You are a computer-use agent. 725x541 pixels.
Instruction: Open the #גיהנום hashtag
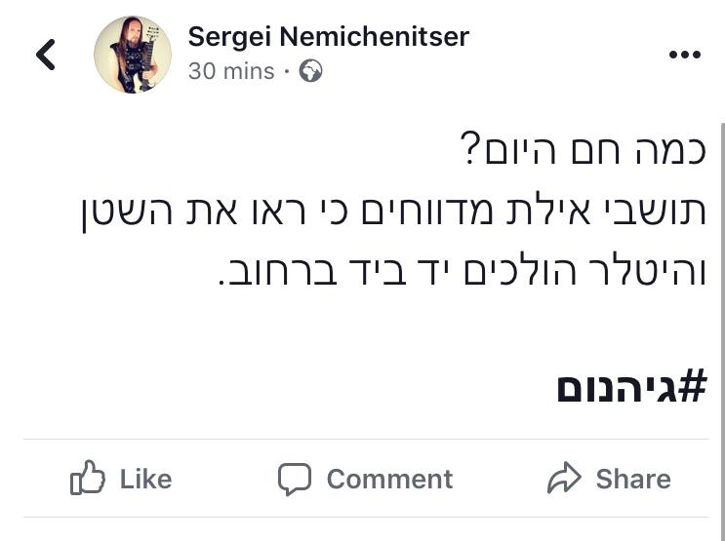tap(630, 388)
